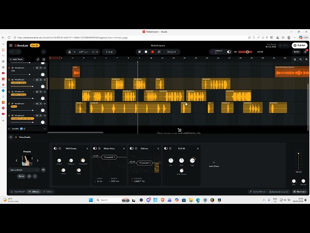
Task: Open DeEsser Threshold dropdown
Action: click(x=145, y=163)
